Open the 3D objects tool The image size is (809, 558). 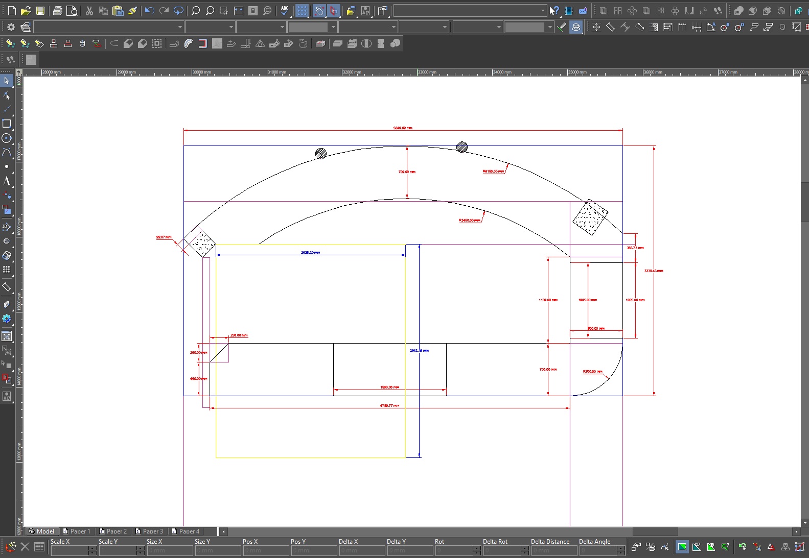coord(7,226)
